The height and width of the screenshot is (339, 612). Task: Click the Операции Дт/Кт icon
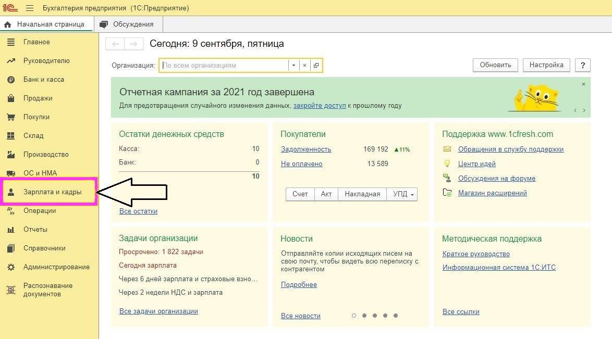pos(11,211)
